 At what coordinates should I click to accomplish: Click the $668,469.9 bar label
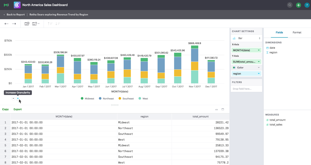195,43
